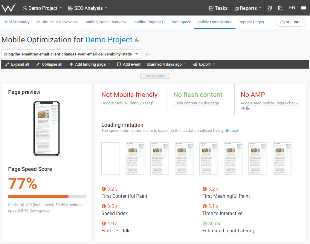
Task: Click the Show events button
Action: point(155,76)
